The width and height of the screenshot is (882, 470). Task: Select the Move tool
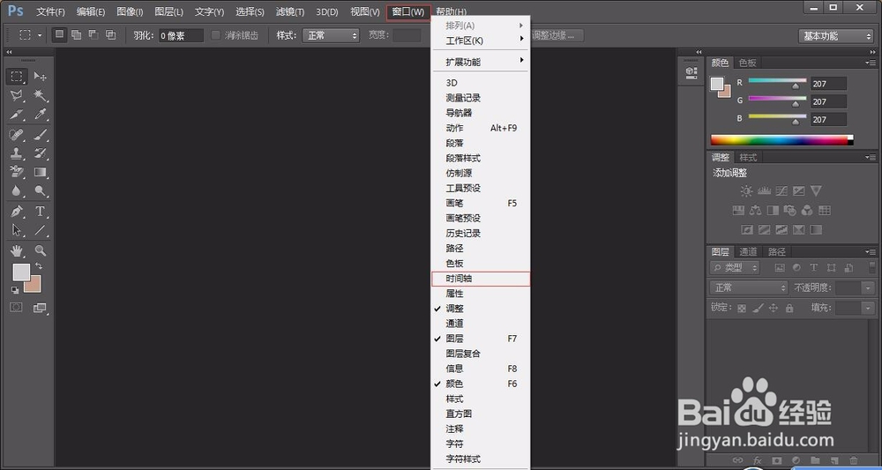click(x=40, y=77)
